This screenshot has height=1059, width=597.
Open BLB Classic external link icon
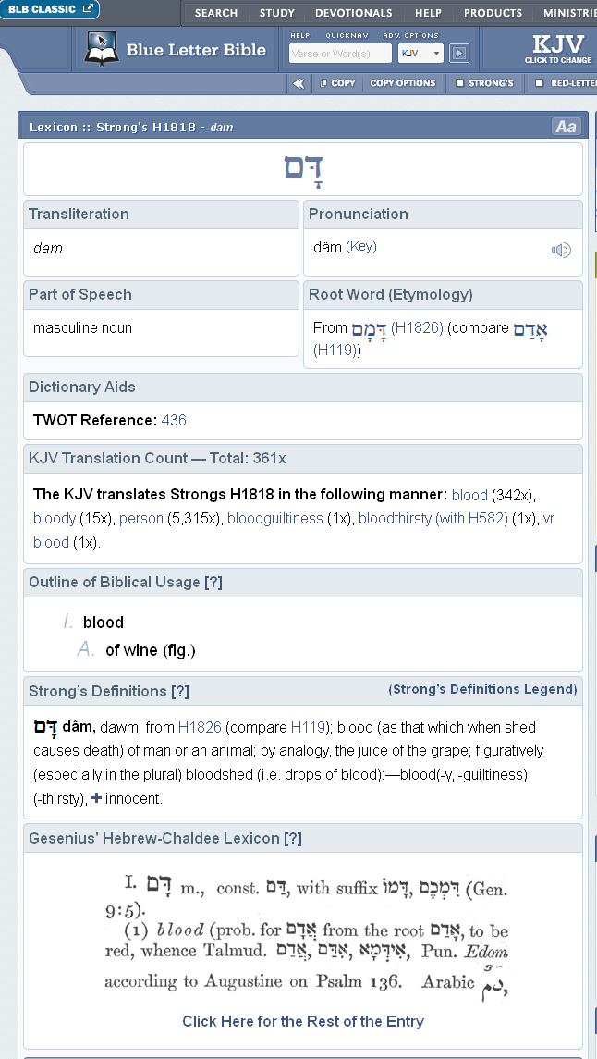[89, 9]
